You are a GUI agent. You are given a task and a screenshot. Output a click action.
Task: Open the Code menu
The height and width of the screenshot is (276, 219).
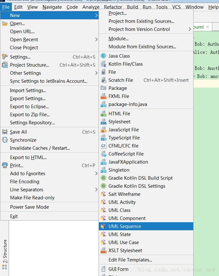coord(72,7)
